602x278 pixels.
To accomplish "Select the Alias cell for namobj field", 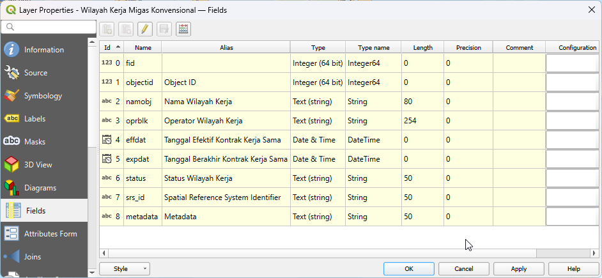I will click(x=226, y=102).
